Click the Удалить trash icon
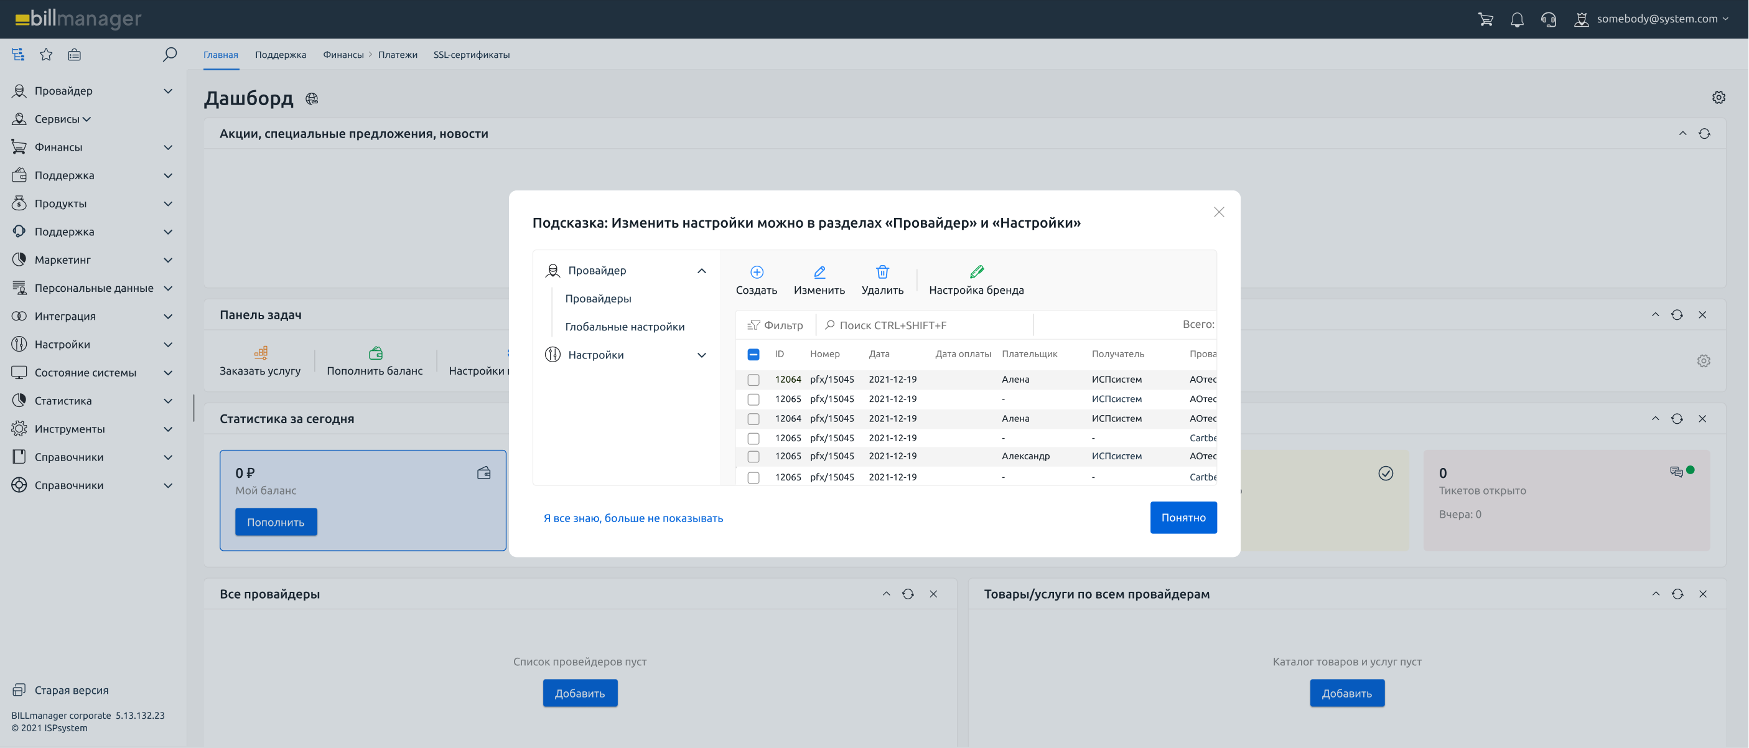Viewport: 1749px width, 748px height. pos(882,272)
